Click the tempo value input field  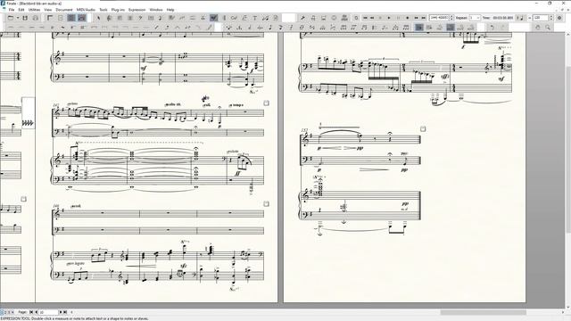point(541,18)
